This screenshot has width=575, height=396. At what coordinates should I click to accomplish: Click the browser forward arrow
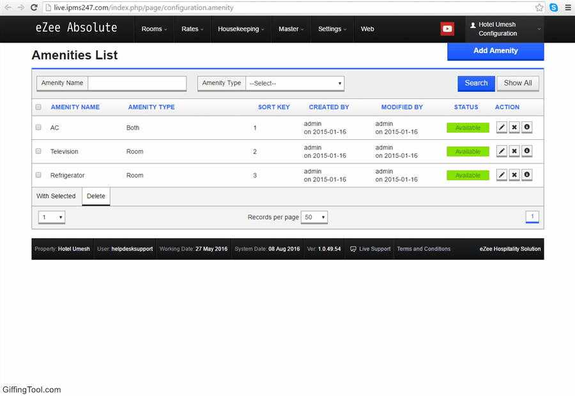pos(21,7)
